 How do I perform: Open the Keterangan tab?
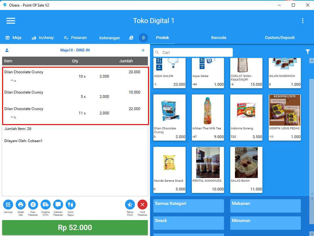click(x=110, y=38)
